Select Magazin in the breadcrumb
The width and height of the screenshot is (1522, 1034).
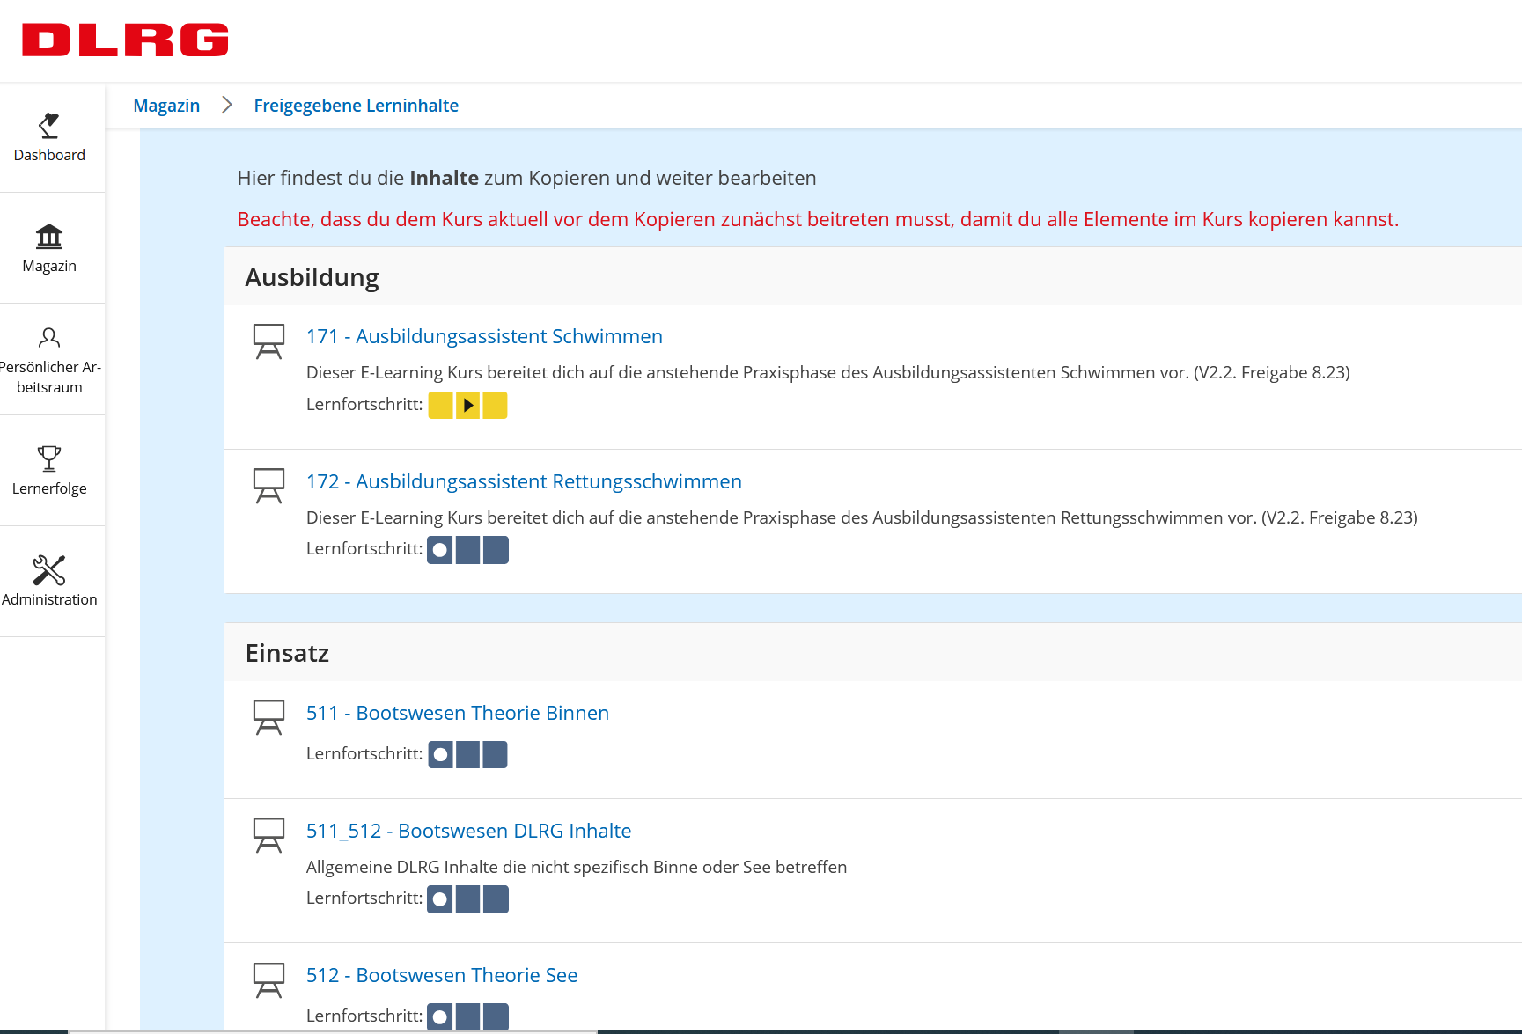pos(166,106)
